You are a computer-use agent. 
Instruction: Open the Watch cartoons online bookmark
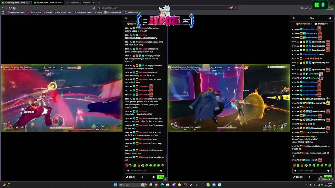click(x=113, y=12)
